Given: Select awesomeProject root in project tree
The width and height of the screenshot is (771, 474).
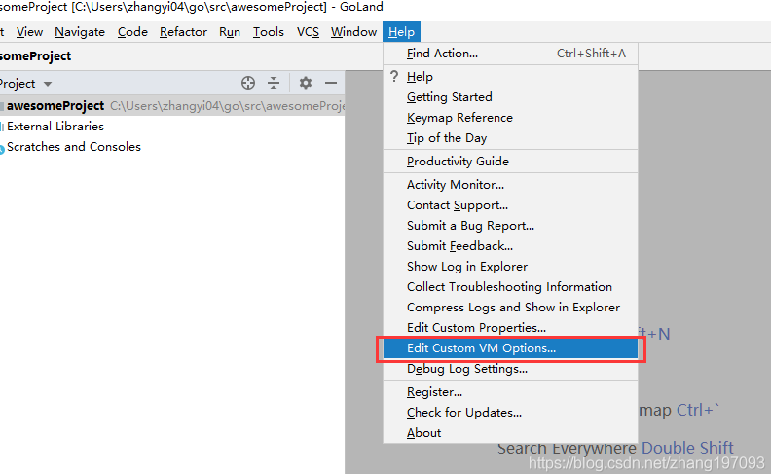Looking at the screenshot, I should (172, 106).
